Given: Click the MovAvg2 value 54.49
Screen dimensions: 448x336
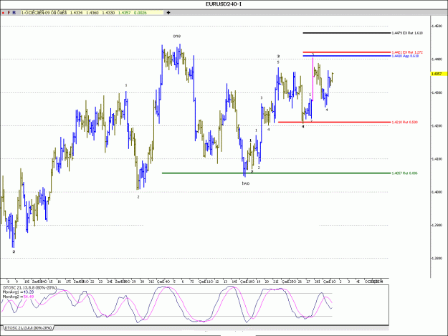Looking at the screenshot, I should pos(28,297).
